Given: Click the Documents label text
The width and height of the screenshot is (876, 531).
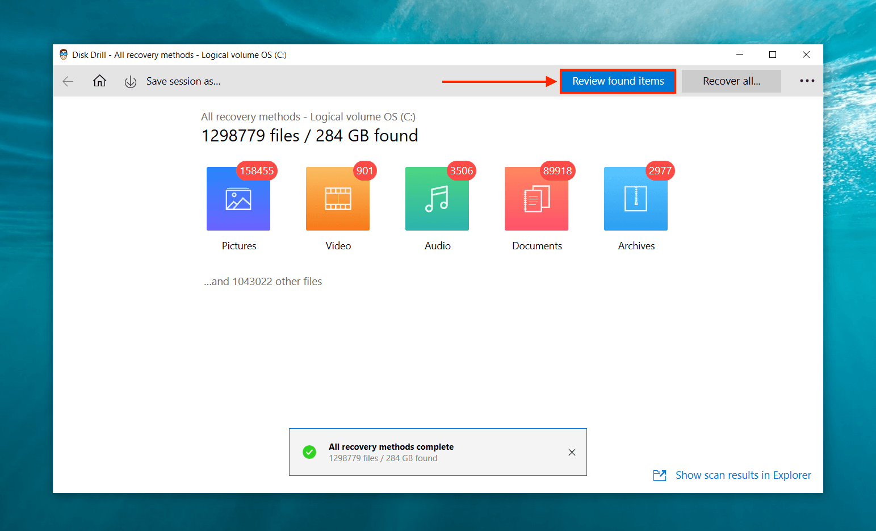Looking at the screenshot, I should 537,246.
